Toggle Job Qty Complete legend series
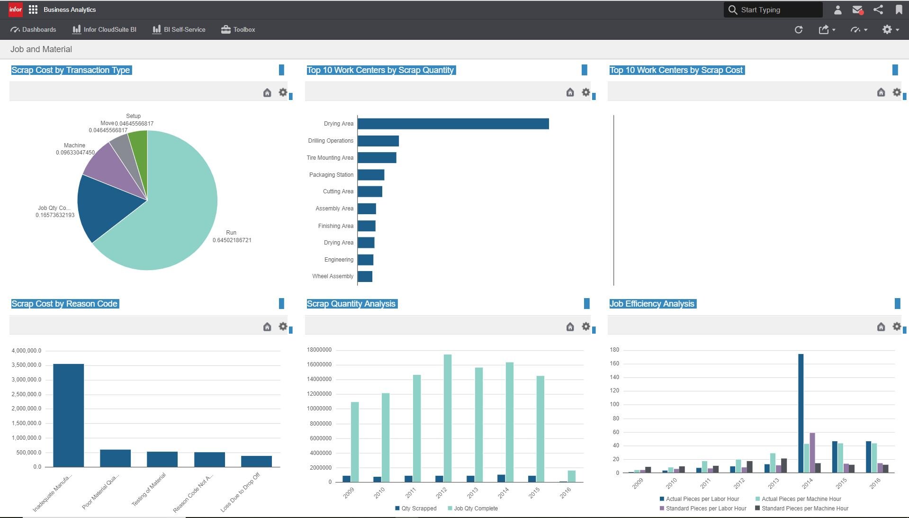This screenshot has width=909, height=518. pyautogui.click(x=472, y=509)
